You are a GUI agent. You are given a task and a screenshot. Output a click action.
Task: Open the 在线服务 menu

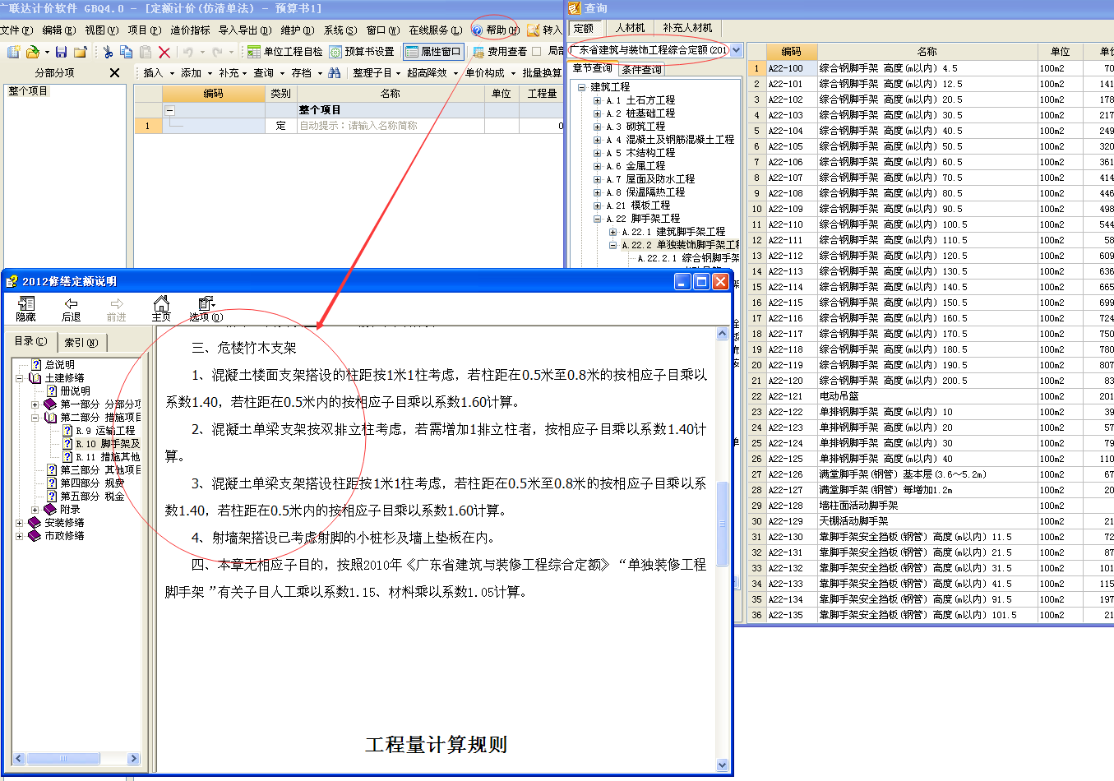point(435,30)
